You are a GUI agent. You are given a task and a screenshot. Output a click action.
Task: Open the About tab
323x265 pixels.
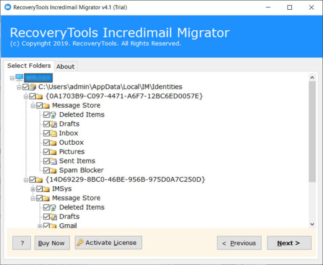(x=66, y=66)
